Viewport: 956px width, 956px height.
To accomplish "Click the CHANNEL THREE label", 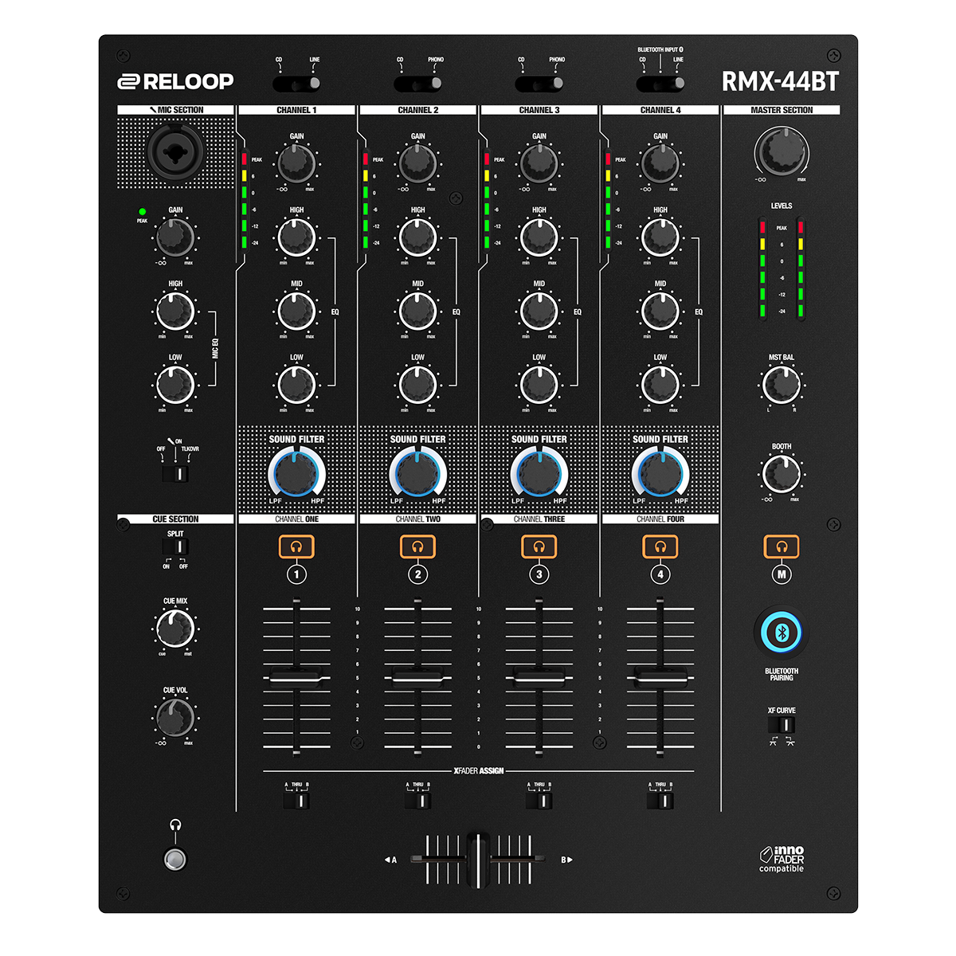I will tap(539, 519).
